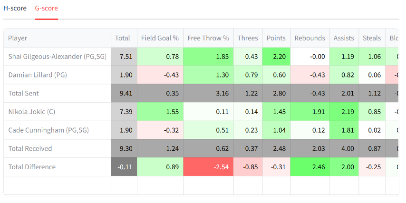Click the green 2.46 Rebounds difference cell
This screenshot has width=406, height=203.
point(309,167)
